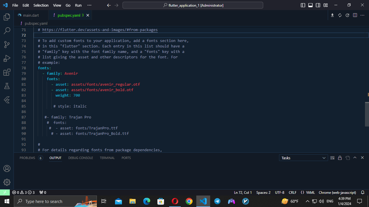Open output log in editor

[x=347, y=158]
